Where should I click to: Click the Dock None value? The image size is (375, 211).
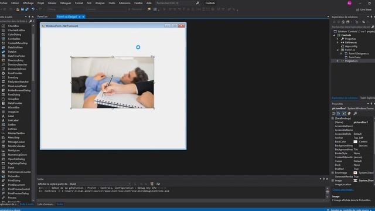(357, 165)
